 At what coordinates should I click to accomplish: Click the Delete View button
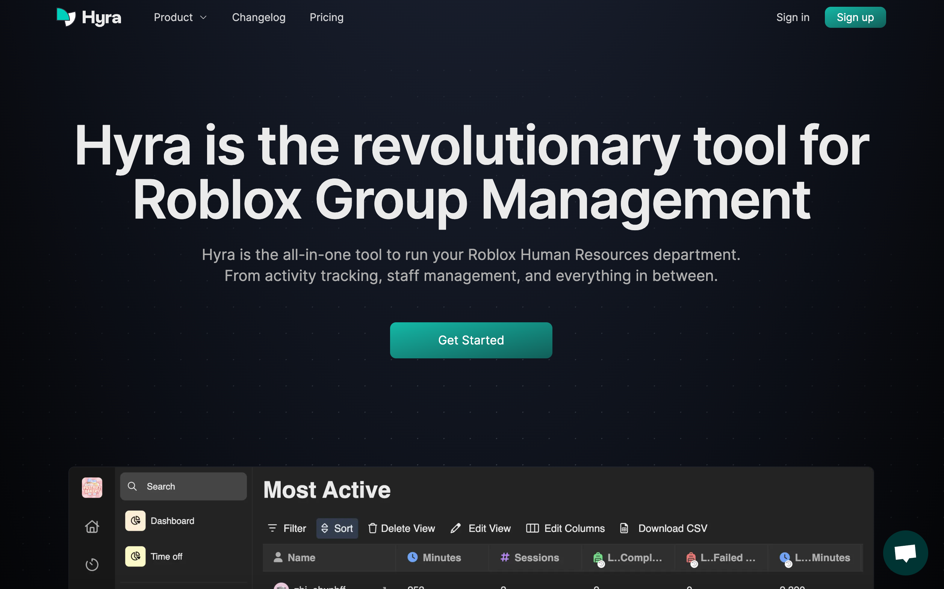402,528
